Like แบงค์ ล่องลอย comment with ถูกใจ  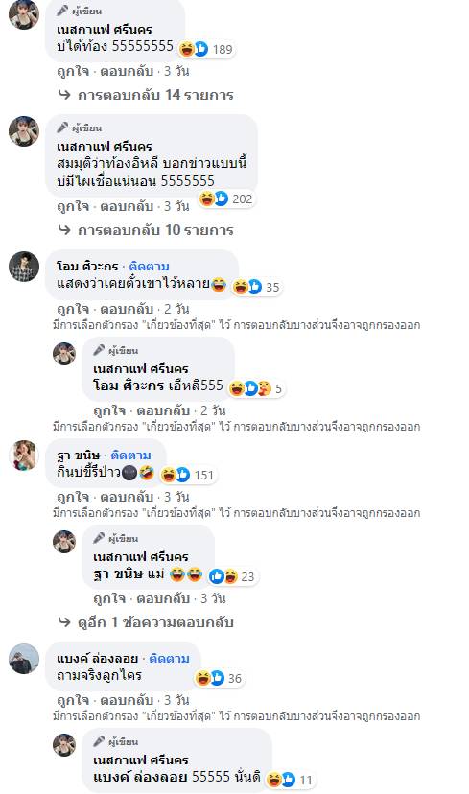(x=74, y=700)
